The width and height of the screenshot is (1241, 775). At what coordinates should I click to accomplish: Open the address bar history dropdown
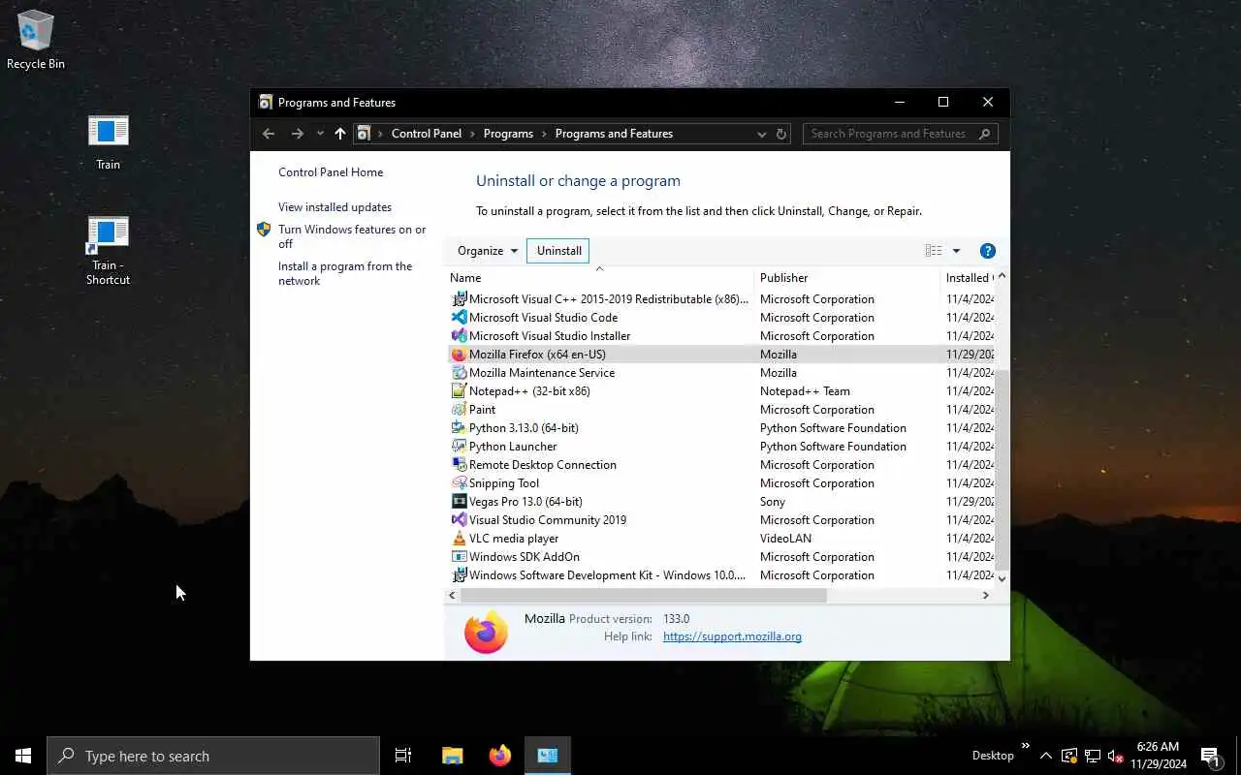point(761,134)
